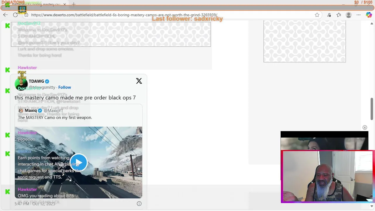Image resolution: width=375 pixels, height=211 pixels.
Task: Click the scrollbar down arrow
Action: (372, 206)
